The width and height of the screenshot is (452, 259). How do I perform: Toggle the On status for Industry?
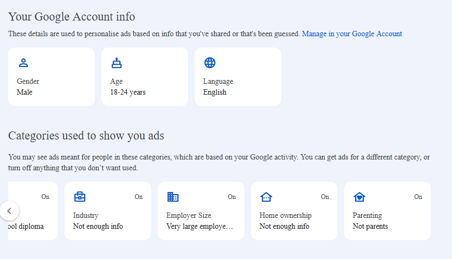139,197
